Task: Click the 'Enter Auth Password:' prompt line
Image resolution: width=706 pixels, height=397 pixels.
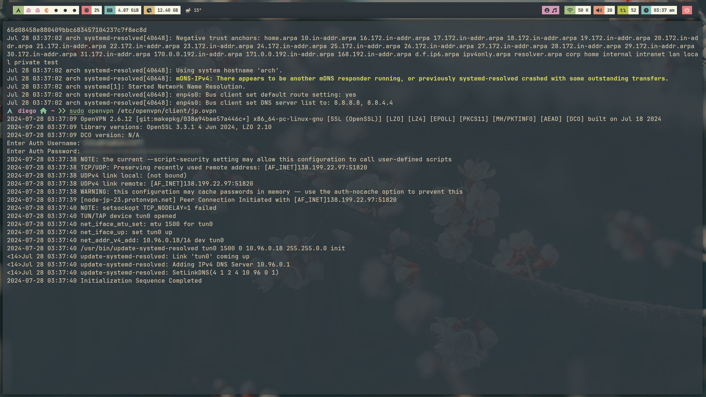Action: pos(44,151)
